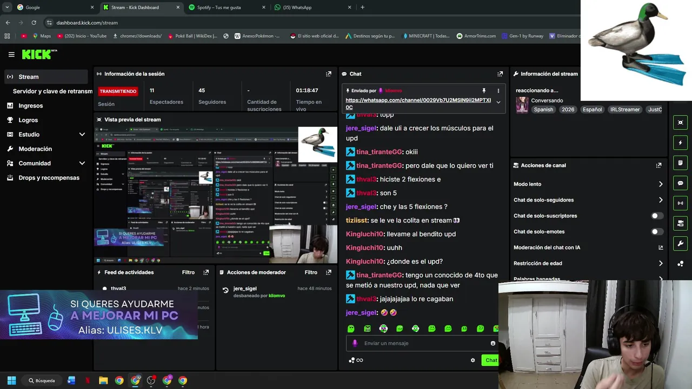The width and height of the screenshot is (692, 389).
Task: Pop out the Acciones de moderador panel
Action: tap(328, 272)
